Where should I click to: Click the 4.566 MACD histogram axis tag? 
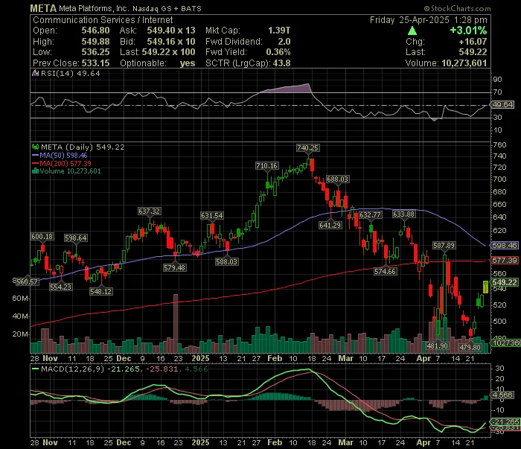click(x=503, y=395)
